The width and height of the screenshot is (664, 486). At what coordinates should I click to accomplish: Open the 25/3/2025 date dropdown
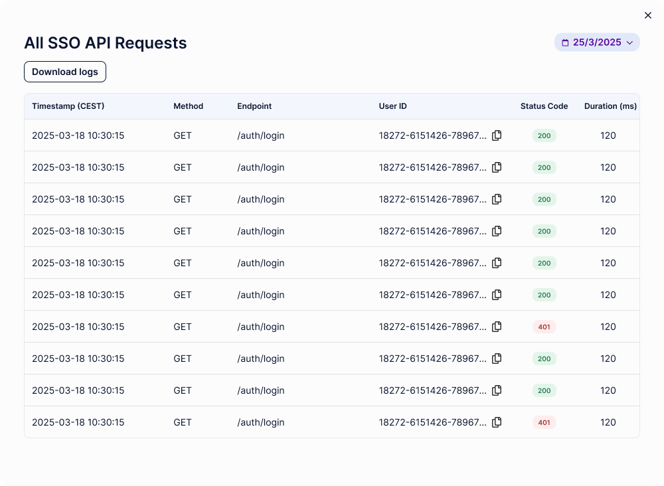(597, 42)
